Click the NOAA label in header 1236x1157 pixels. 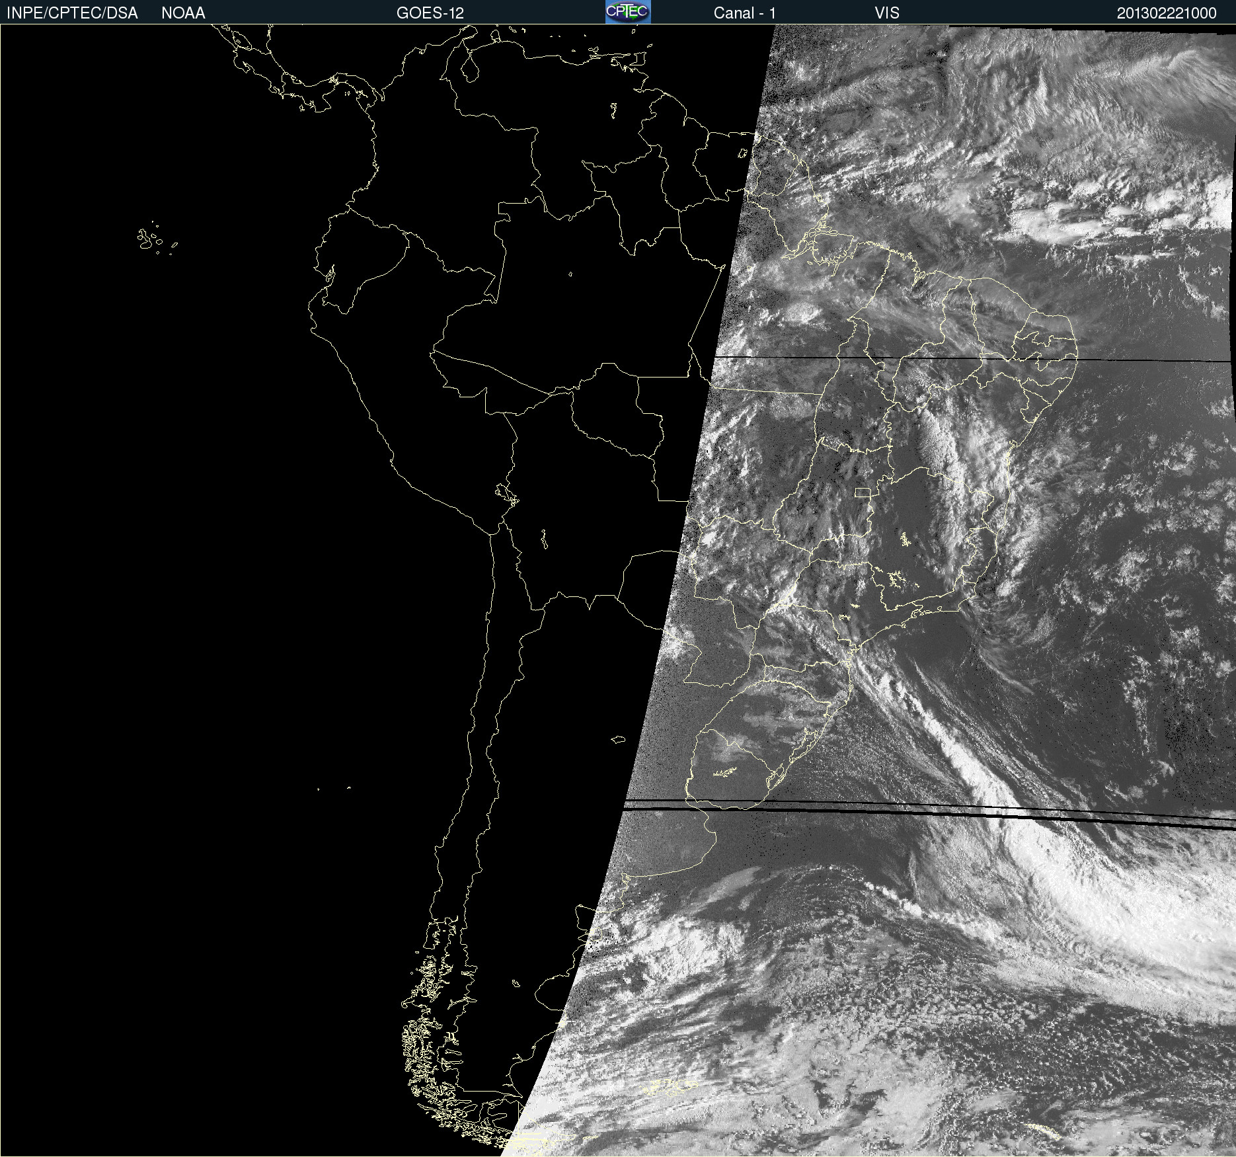pyautogui.click(x=183, y=13)
